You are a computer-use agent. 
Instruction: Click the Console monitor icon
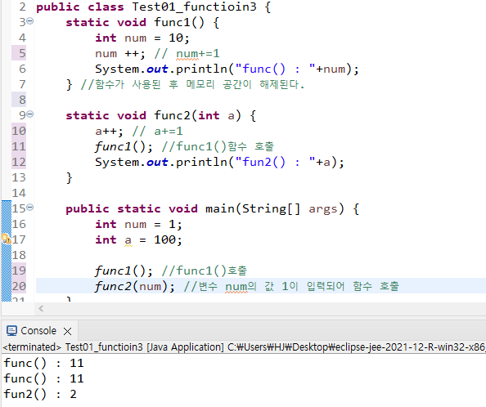11,331
